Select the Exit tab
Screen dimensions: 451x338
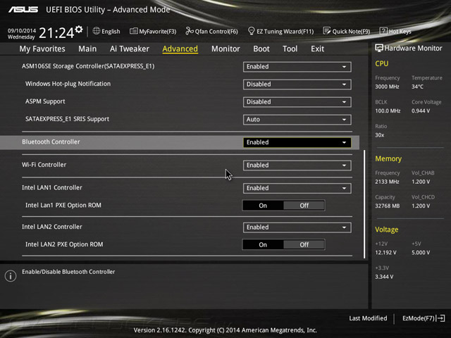tap(317, 49)
